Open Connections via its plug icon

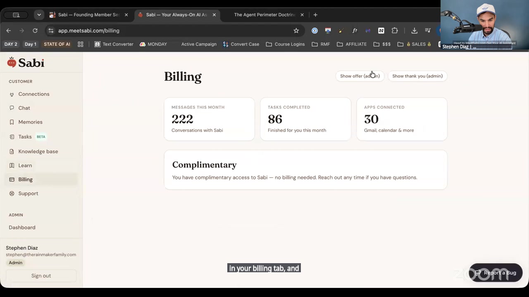(12, 94)
